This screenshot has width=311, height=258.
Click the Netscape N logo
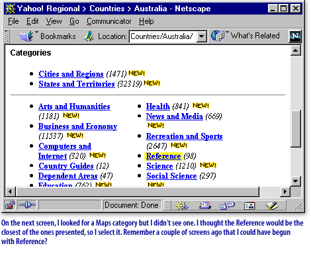coord(295,36)
